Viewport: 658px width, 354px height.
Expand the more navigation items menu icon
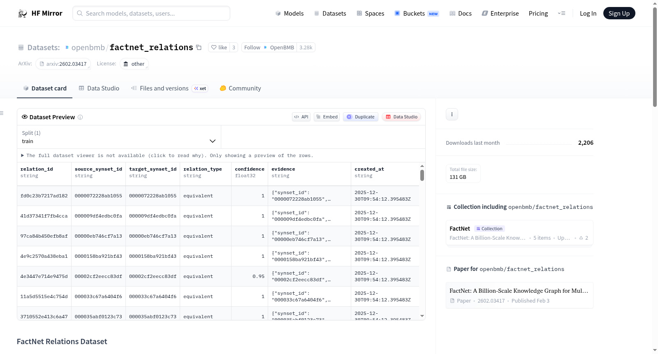point(561,14)
